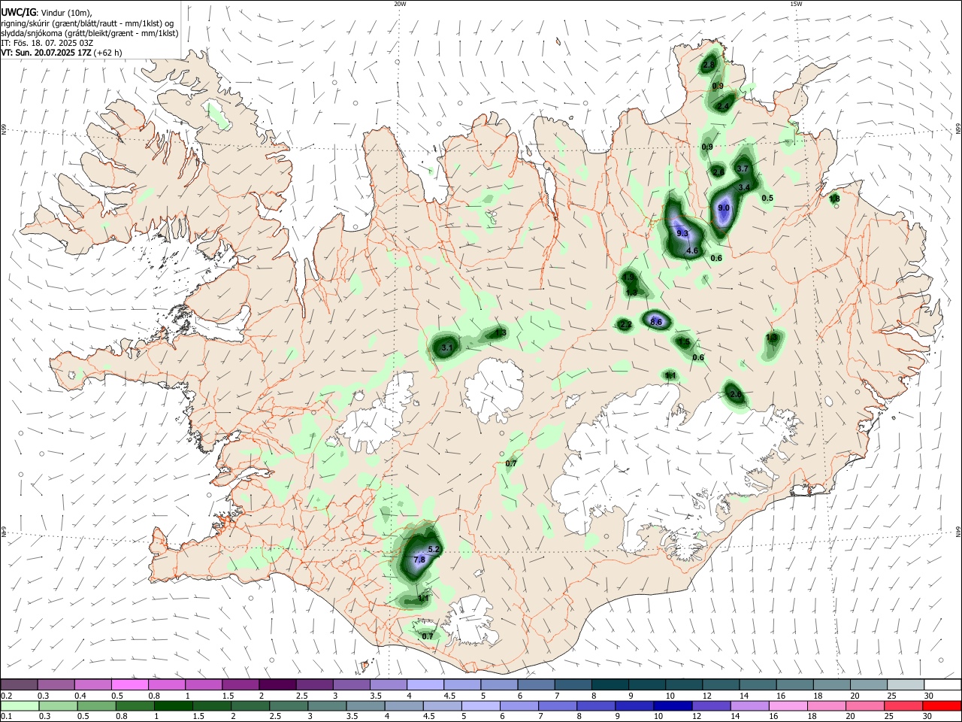Pick the darkest purple 2–2.5 swatch in the upper legend
Viewport: 962px width, 722px height.
tap(277, 685)
